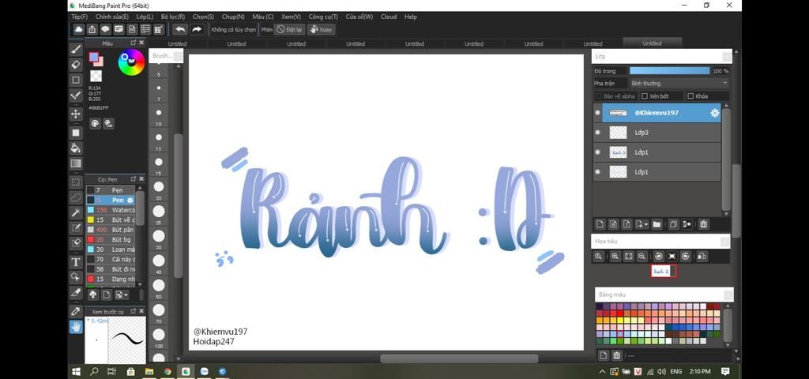Select the Watercolor brush numbered 150
Screen dimensions: 809x379
(111, 210)
